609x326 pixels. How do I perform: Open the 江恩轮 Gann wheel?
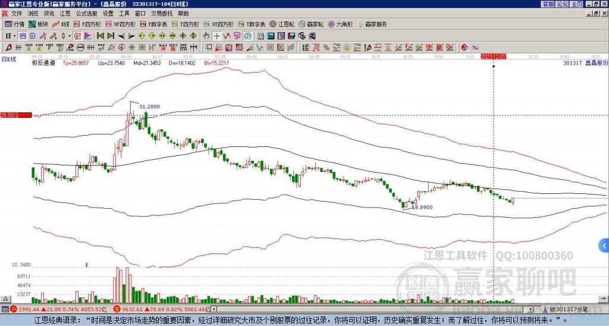(282, 24)
